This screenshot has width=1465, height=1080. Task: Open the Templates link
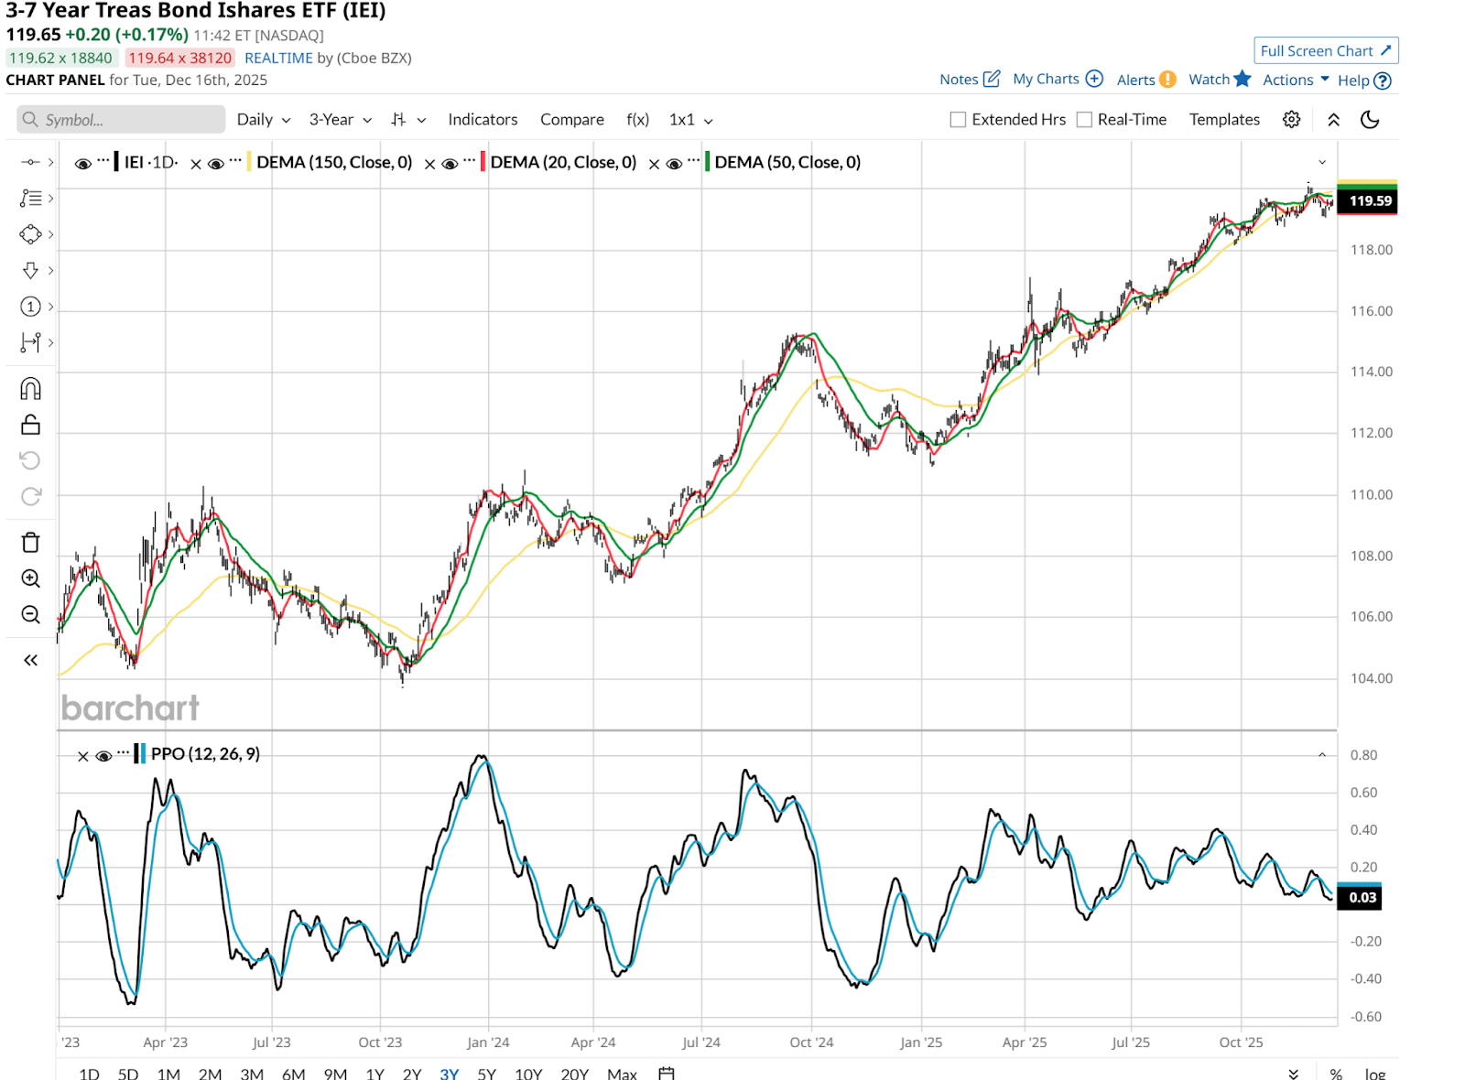pyautogui.click(x=1224, y=120)
